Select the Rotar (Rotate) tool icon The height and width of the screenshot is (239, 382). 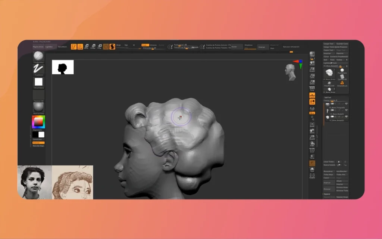100,46
